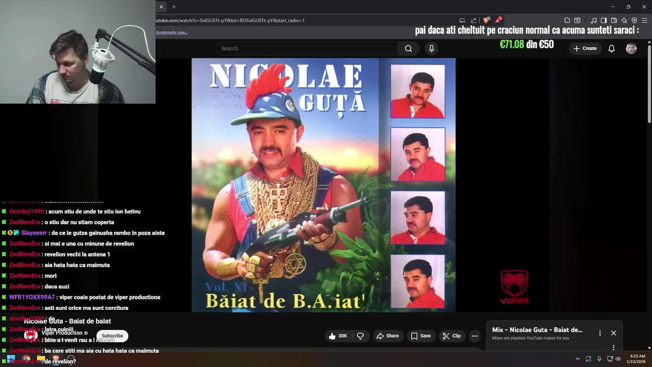Click chat username Slayeeerr
Image resolution: width=652 pixels, height=367 pixels.
point(33,233)
